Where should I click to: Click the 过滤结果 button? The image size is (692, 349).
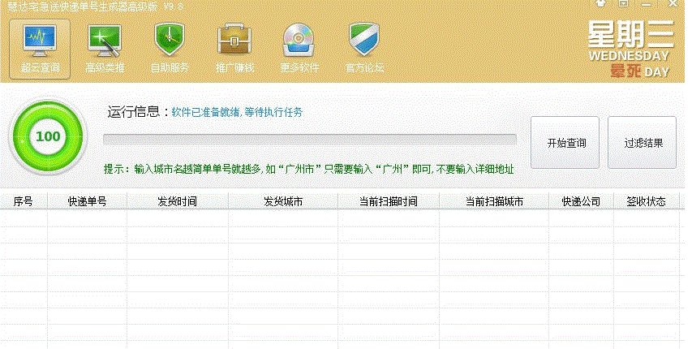(x=643, y=142)
